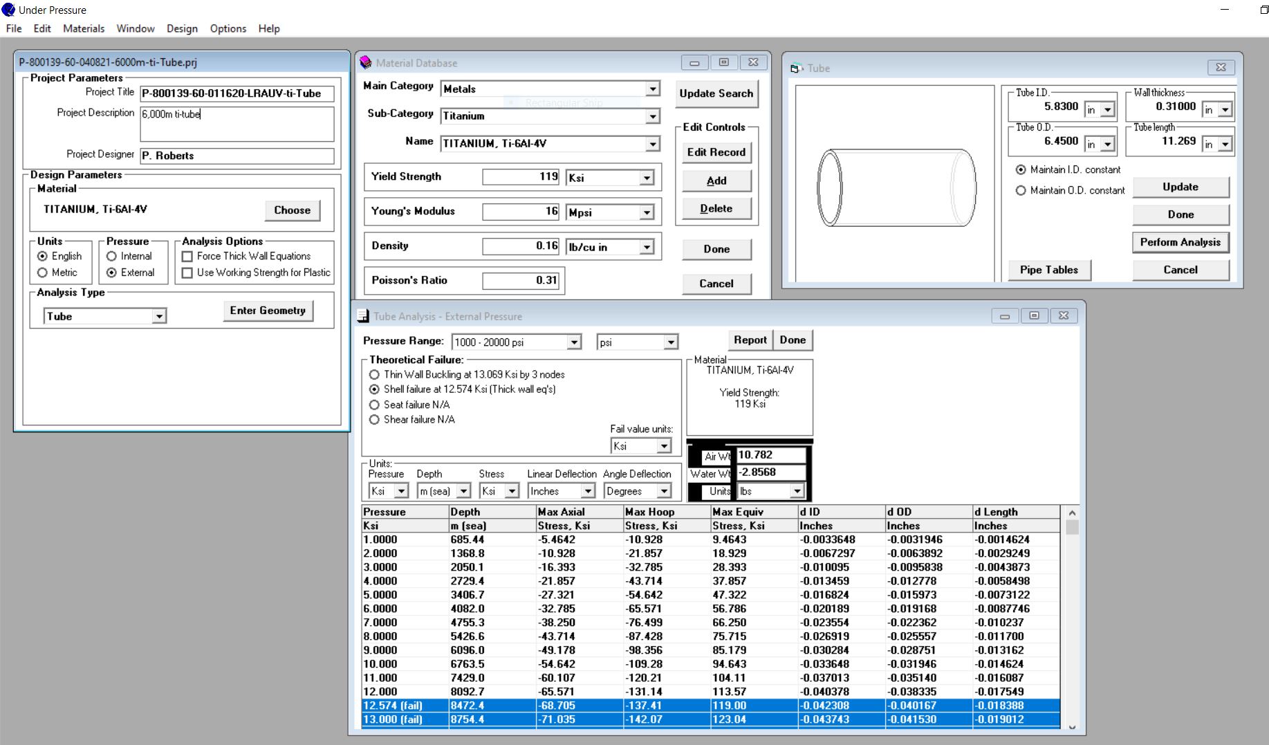
Task: Select Thin Wall Buckling failure mode
Action: pyautogui.click(x=374, y=374)
